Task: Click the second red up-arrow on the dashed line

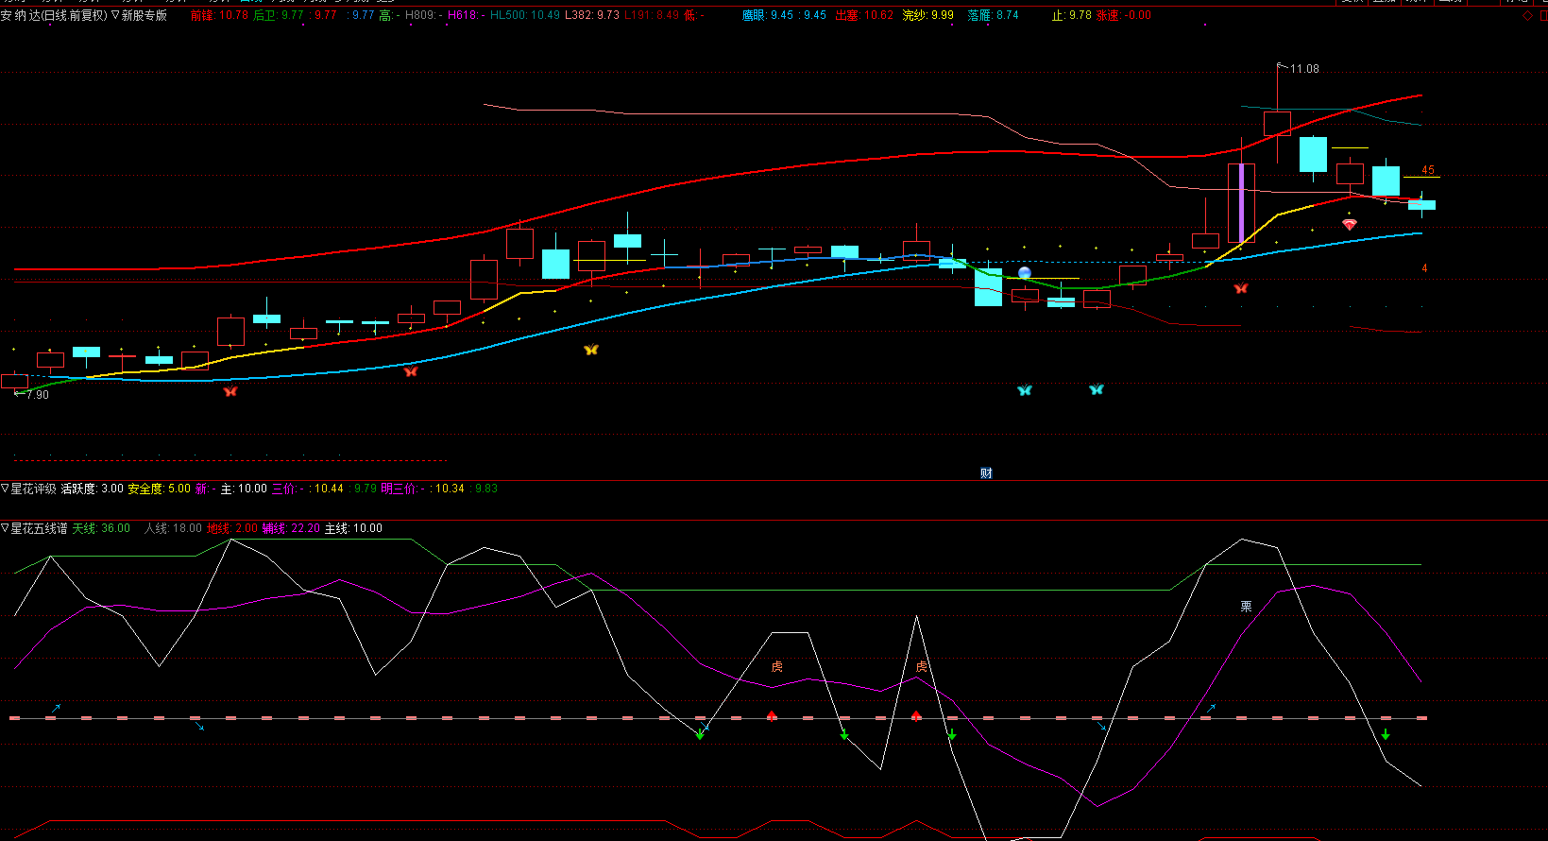Action: (916, 715)
